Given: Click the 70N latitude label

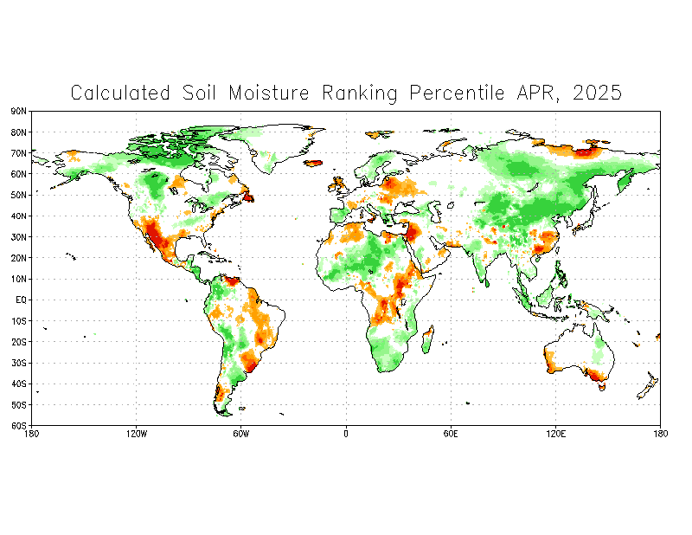Looking at the screenshot, I should [19, 153].
